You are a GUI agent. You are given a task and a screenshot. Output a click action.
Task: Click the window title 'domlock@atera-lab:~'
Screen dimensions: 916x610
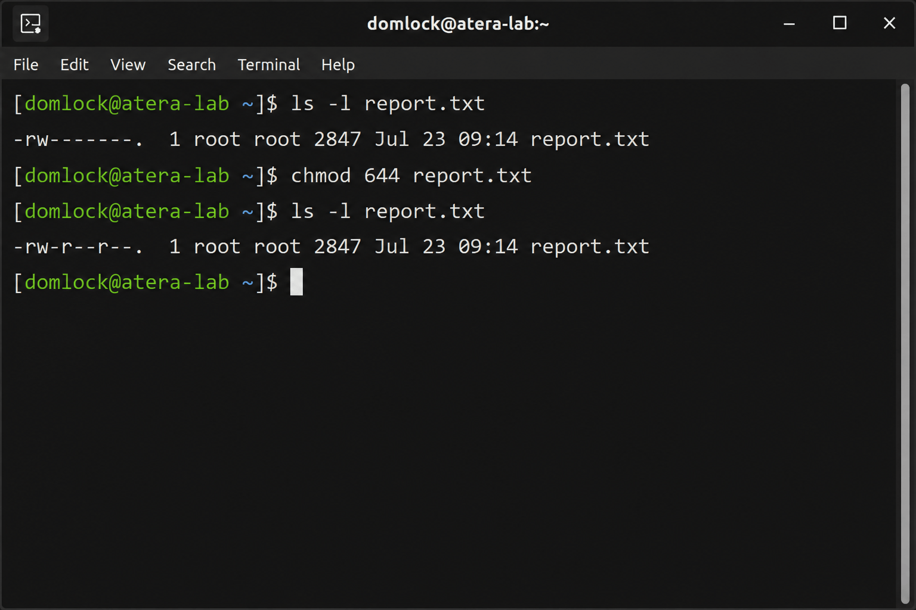tap(458, 24)
